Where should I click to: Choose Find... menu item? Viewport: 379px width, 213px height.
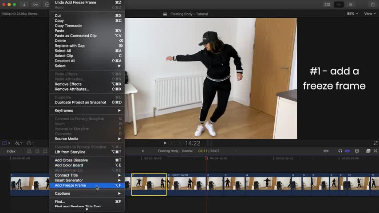pyautogui.click(x=87, y=201)
